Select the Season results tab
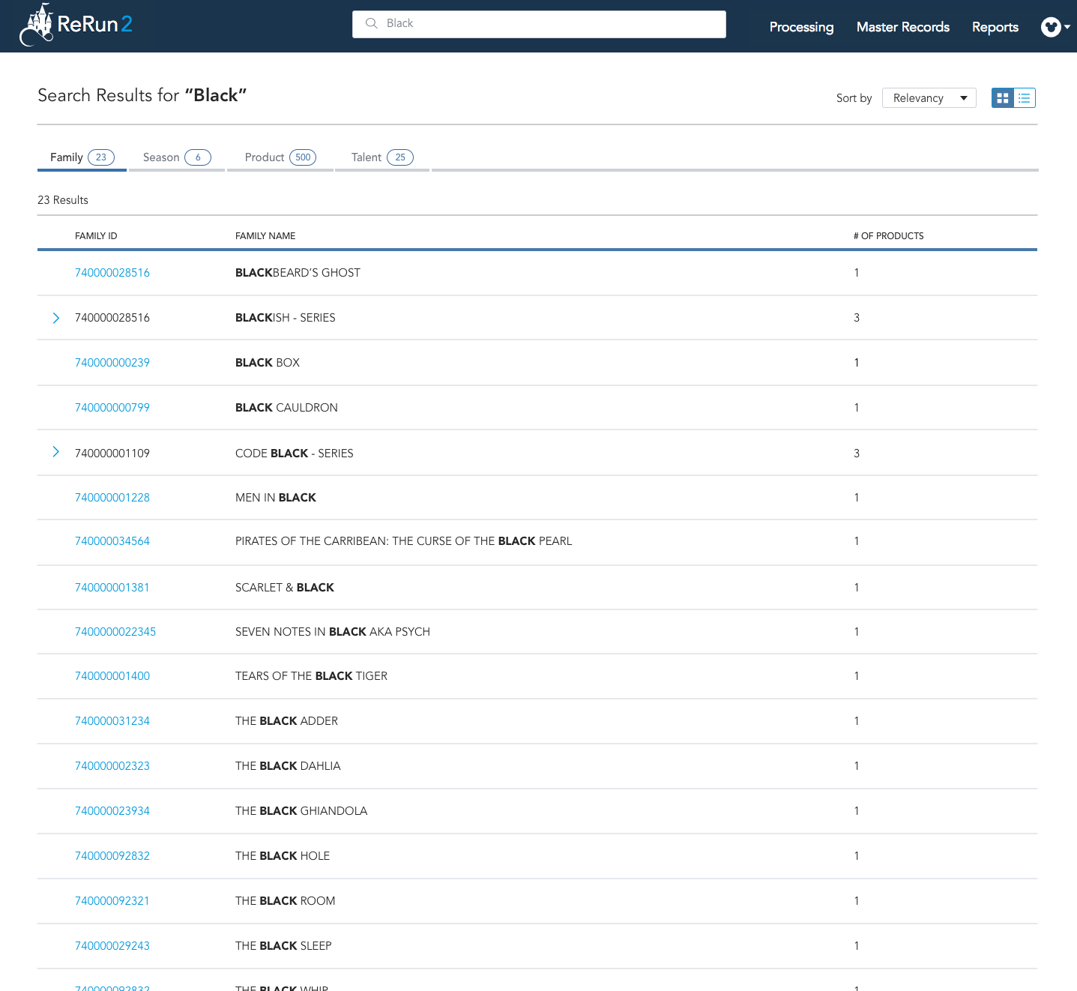Image resolution: width=1077 pixels, height=991 pixels. pos(177,157)
